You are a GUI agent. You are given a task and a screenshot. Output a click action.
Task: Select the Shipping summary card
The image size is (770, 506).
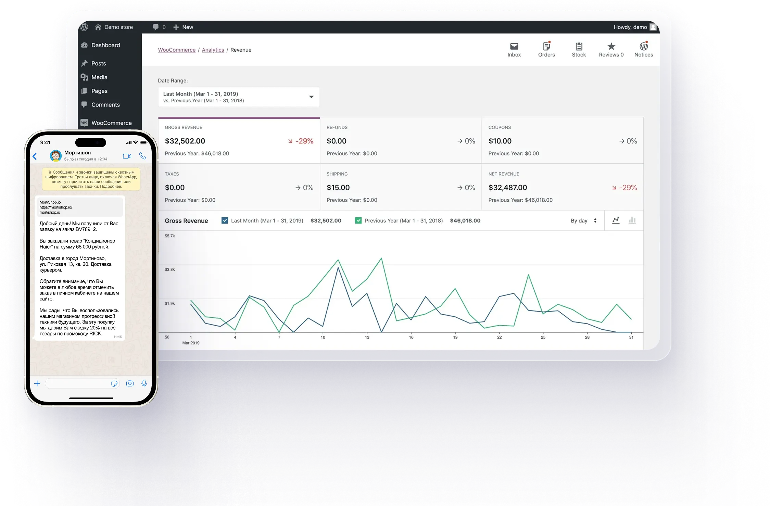tap(401, 187)
